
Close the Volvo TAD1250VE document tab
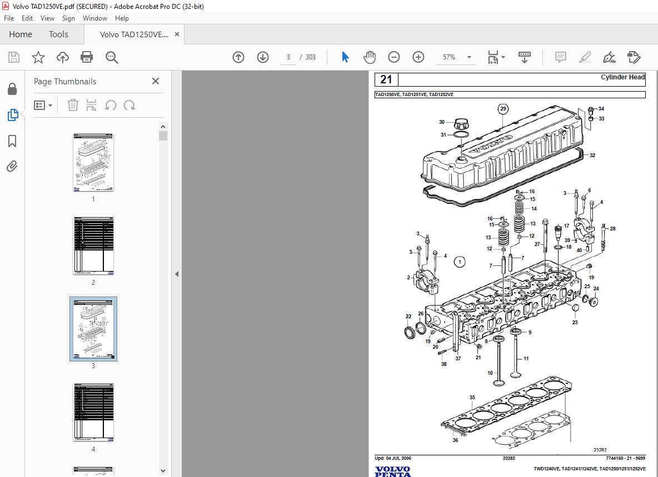pos(177,34)
